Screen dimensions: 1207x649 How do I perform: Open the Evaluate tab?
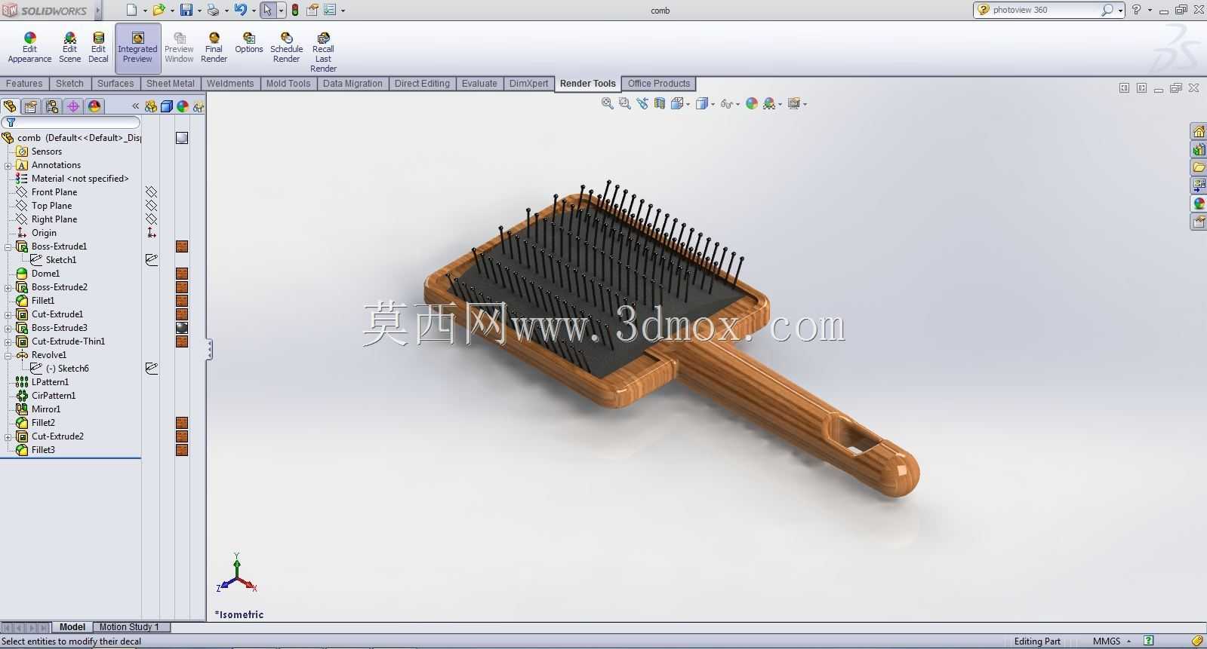click(x=479, y=84)
